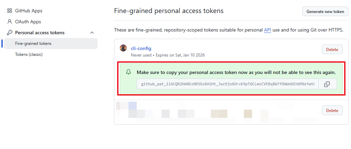Open the cli-config token link
The height and width of the screenshot is (149, 351).
point(141,48)
